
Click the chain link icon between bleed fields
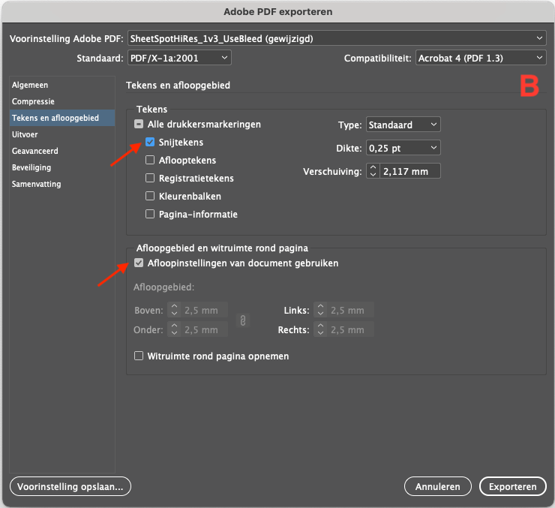click(242, 320)
